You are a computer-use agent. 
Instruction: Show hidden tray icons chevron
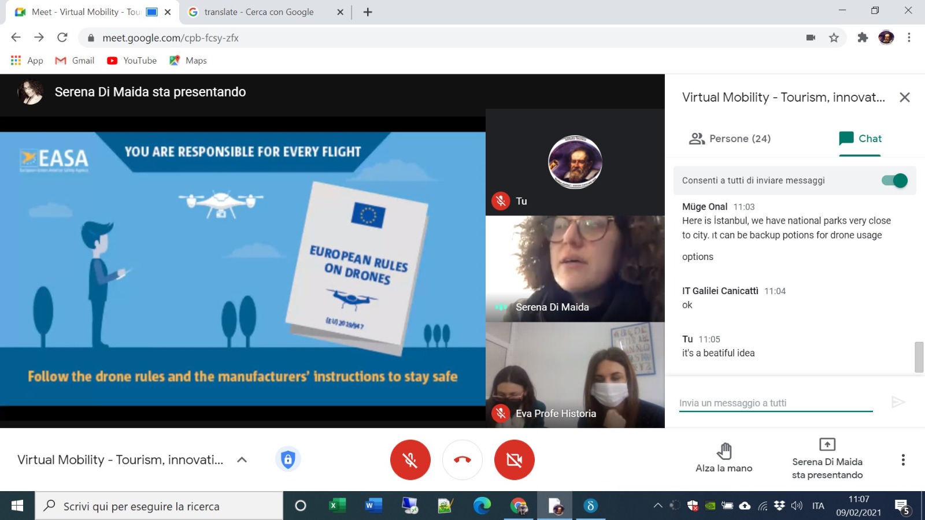[x=658, y=506]
